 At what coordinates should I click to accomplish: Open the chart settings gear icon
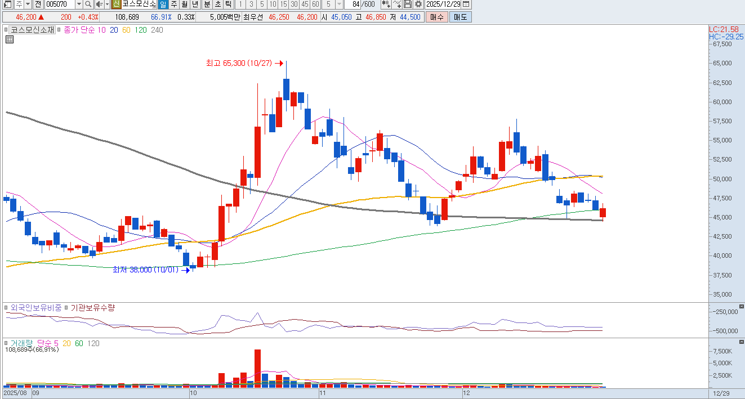click(x=418, y=5)
